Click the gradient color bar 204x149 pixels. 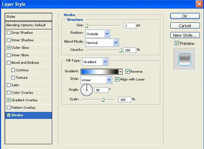(x=100, y=72)
